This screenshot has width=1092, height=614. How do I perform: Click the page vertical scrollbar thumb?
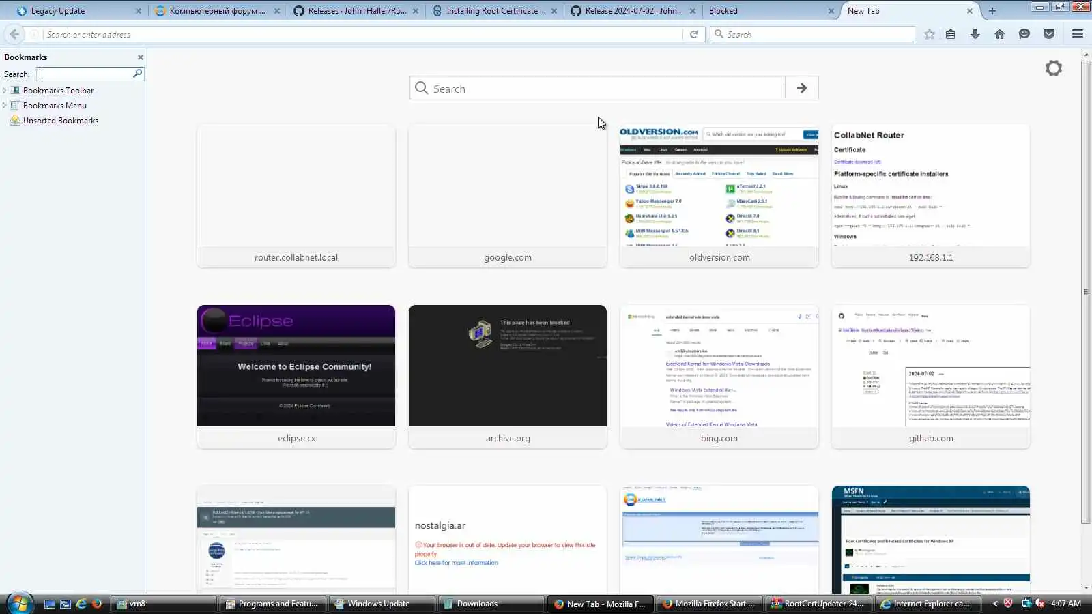(x=1086, y=292)
